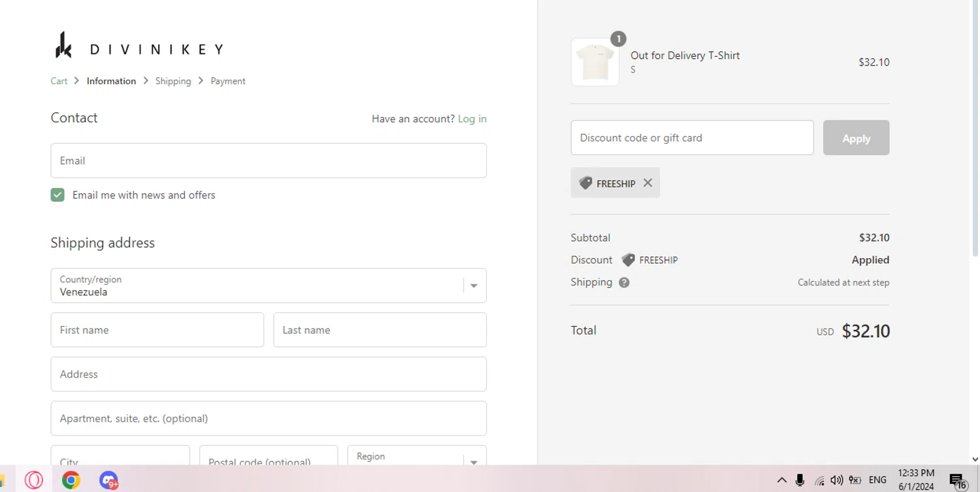Expand the Region dropdown
The height and width of the screenshot is (492, 980).
tap(417, 457)
